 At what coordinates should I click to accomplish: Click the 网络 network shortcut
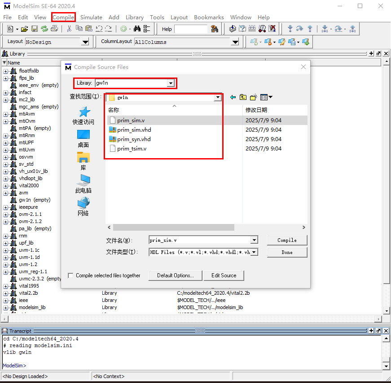(x=83, y=207)
